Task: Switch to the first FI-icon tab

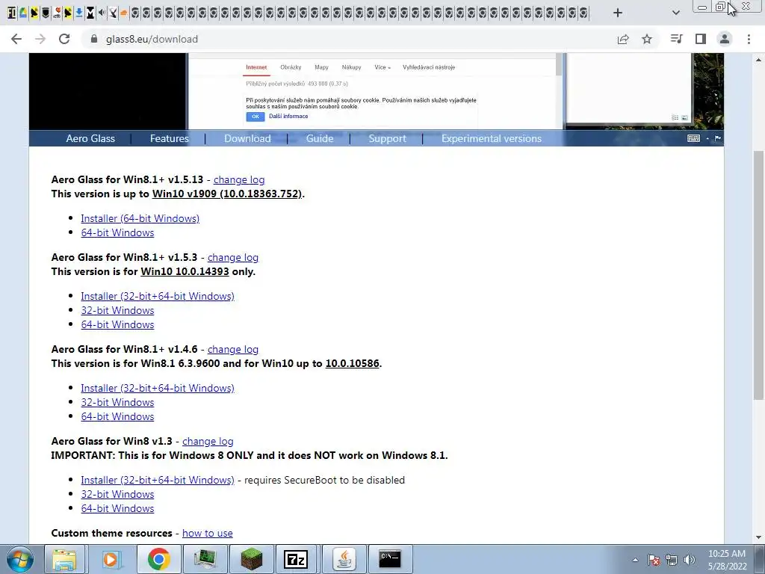Action: [12, 13]
